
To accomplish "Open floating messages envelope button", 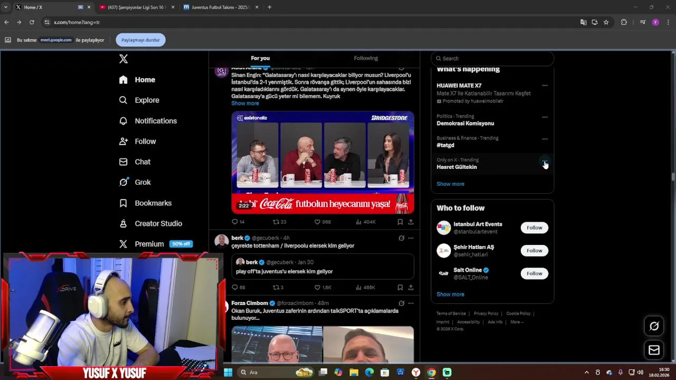I will pyautogui.click(x=654, y=350).
